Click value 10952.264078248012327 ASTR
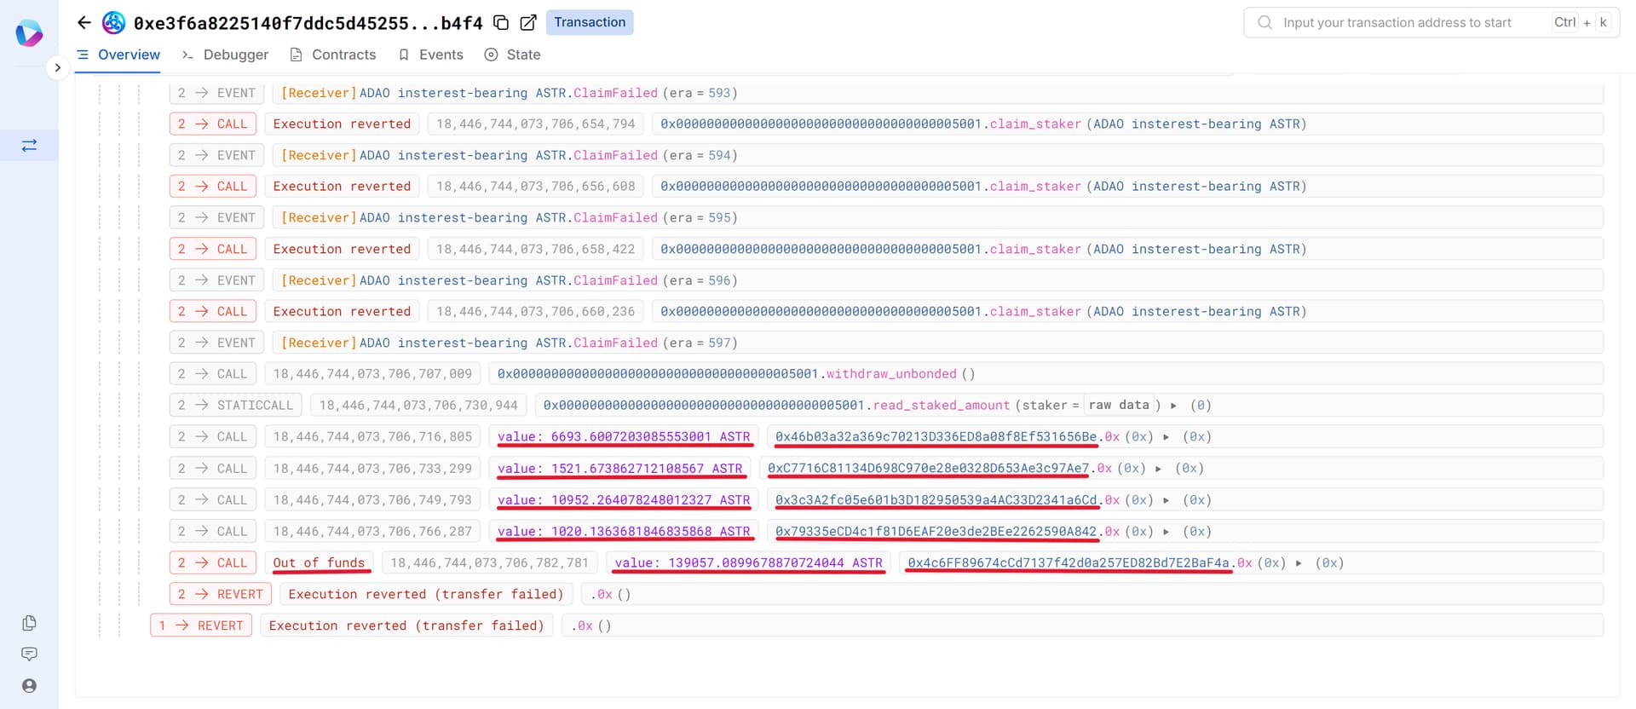 pos(624,500)
